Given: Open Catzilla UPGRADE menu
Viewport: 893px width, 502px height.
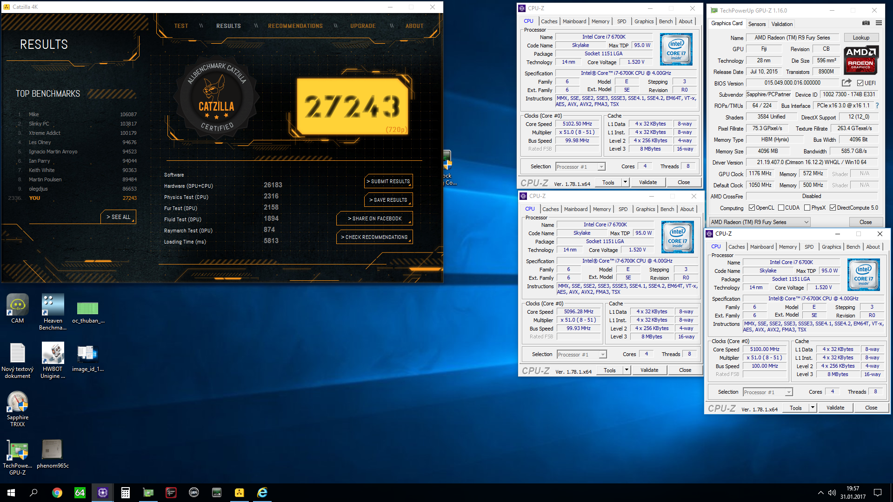Looking at the screenshot, I should click(x=363, y=26).
